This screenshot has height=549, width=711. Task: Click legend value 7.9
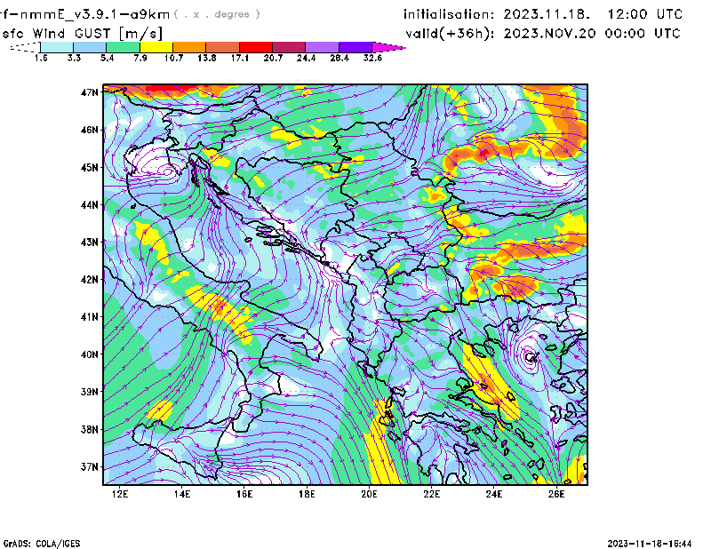pyautogui.click(x=140, y=58)
